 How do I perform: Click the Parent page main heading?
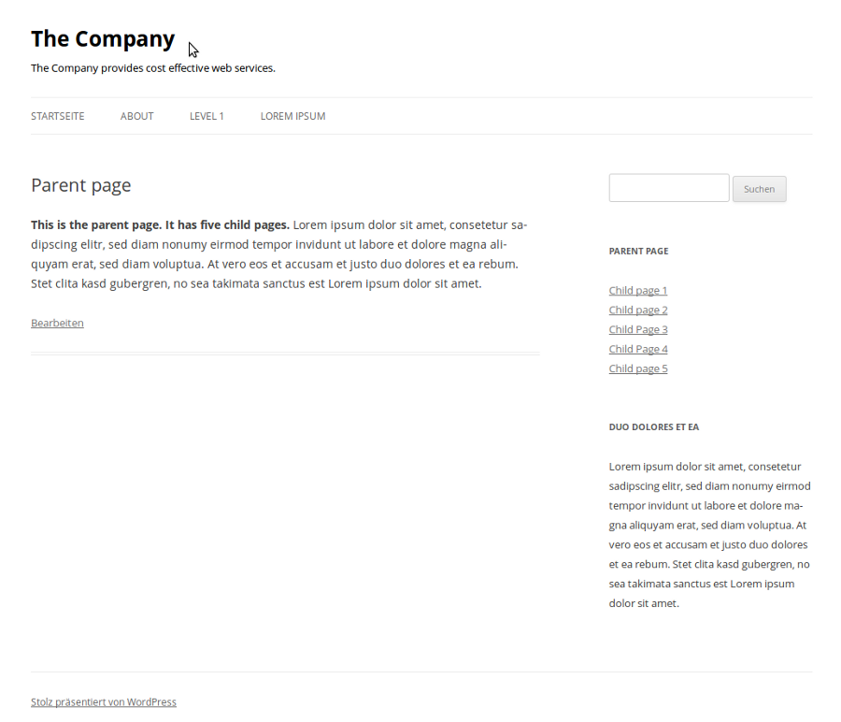coord(81,185)
